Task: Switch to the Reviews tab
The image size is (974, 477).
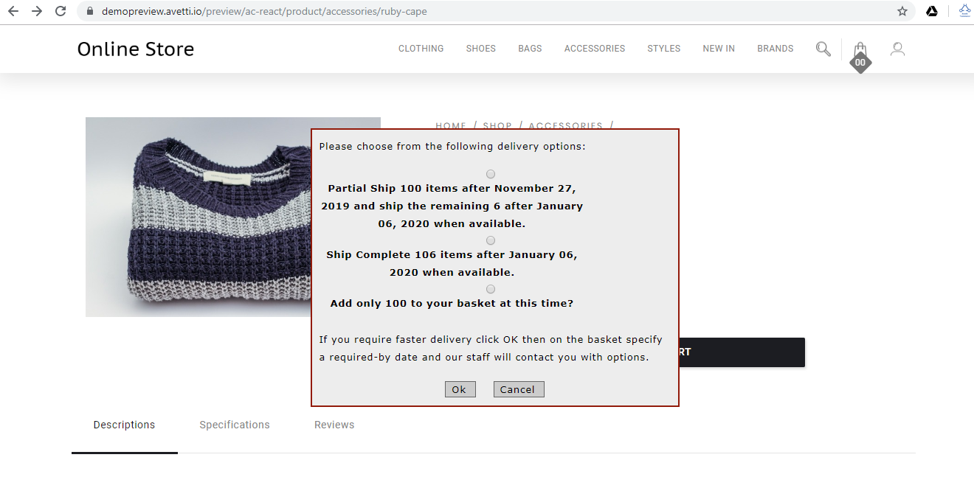Action: point(334,425)
